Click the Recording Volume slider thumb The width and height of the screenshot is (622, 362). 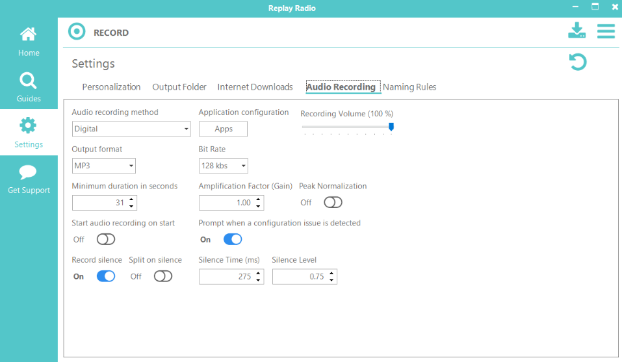pyautogui.click(x=391, y=127)
